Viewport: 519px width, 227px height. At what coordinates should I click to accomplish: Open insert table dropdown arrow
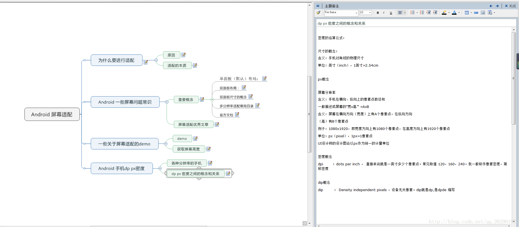coord(471,13)
